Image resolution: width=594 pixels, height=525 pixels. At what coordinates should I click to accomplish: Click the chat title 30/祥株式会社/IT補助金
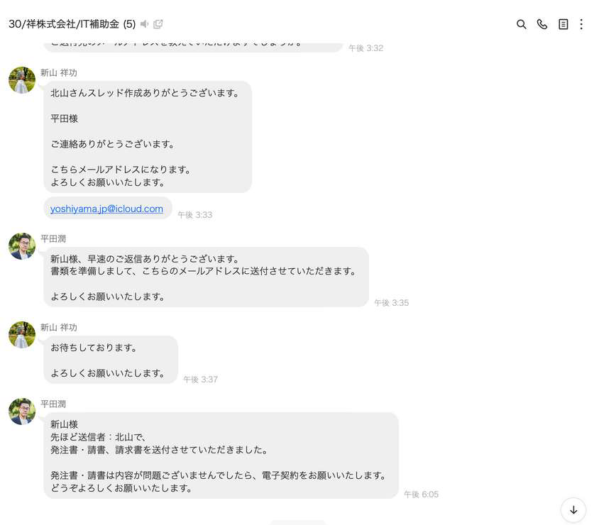coord(64,24)
